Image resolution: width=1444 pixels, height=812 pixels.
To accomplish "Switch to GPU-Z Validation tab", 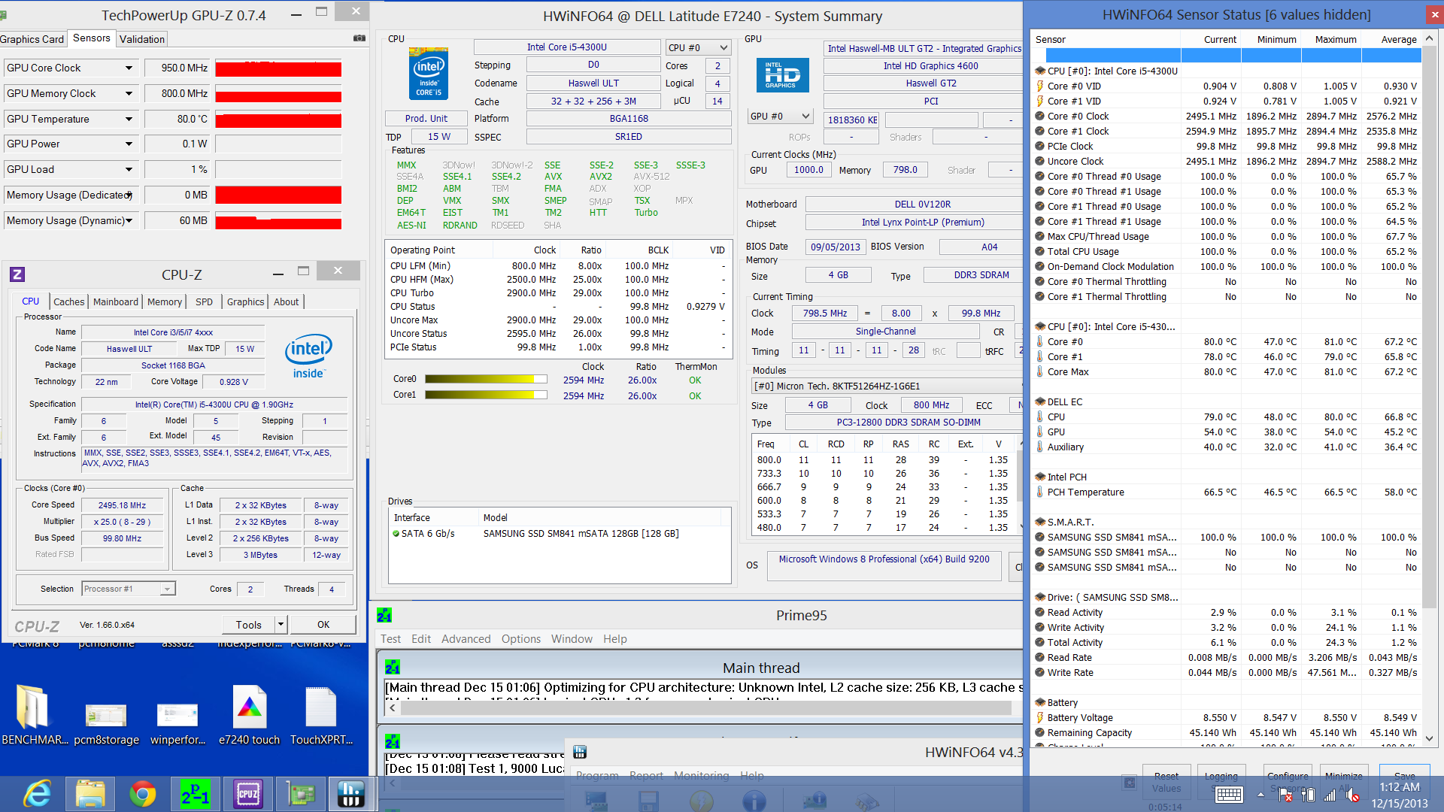I will point(141,39).
